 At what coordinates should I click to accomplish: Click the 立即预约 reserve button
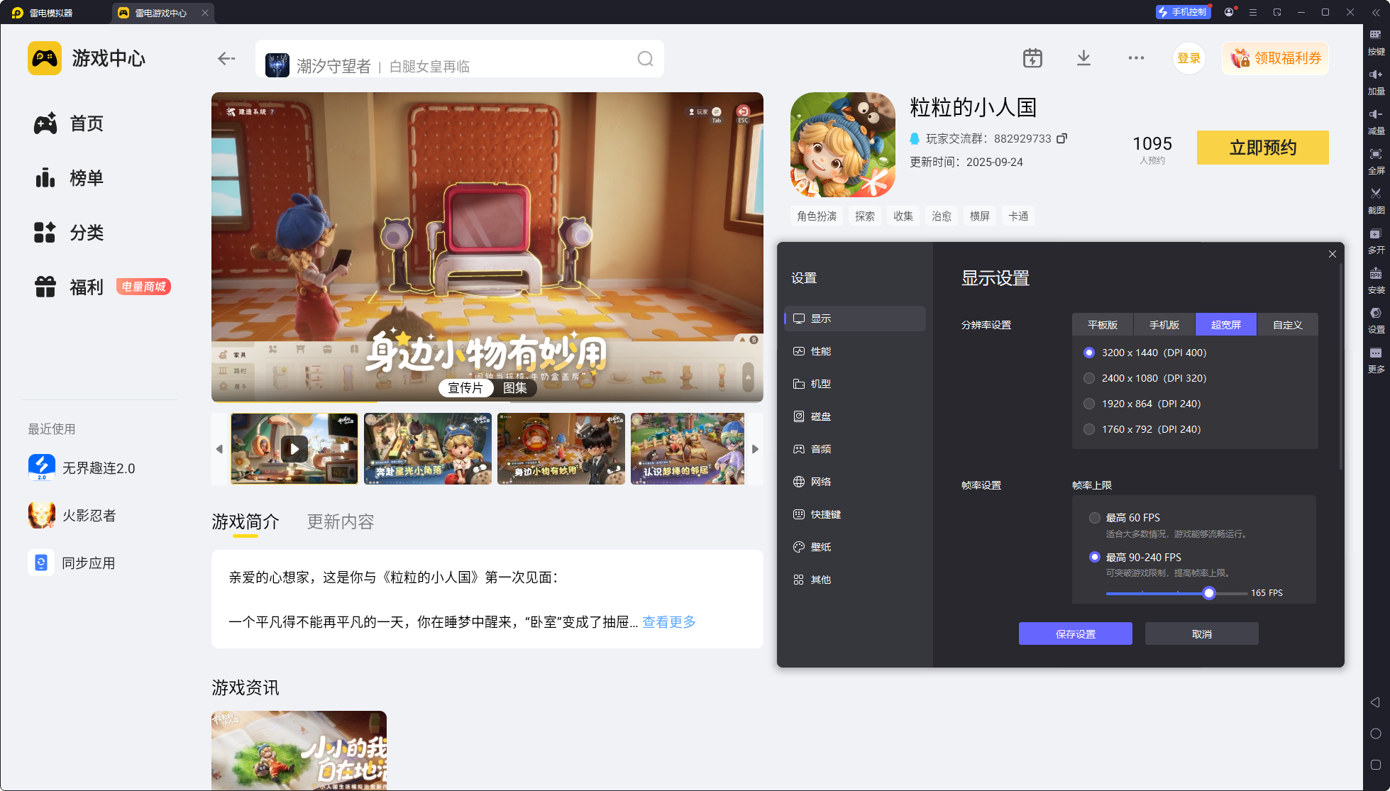point(1262,148)
